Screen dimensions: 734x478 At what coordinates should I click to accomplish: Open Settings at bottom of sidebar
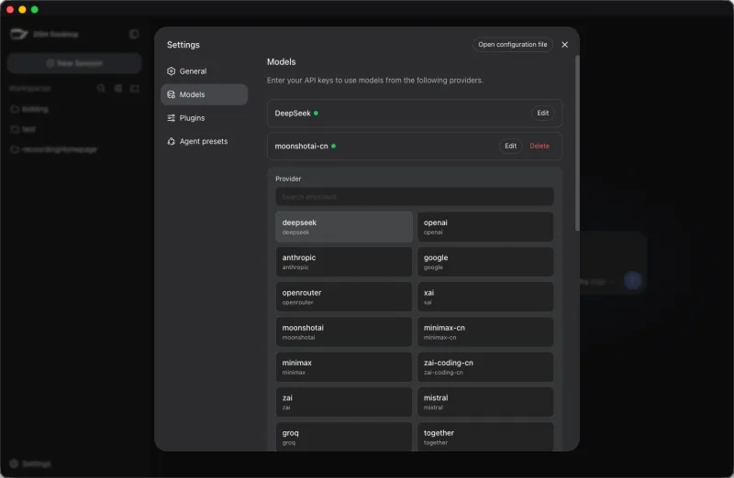pyautogui.click(x=30, y=463)
